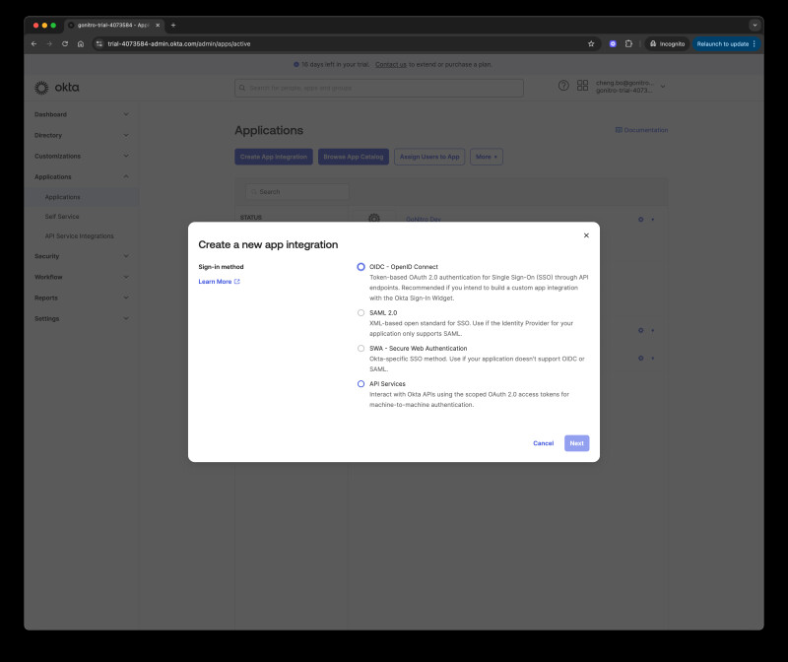Open the user account dropdown
Viewport: 788px width, 662px height.
click(x=630, y=87)
